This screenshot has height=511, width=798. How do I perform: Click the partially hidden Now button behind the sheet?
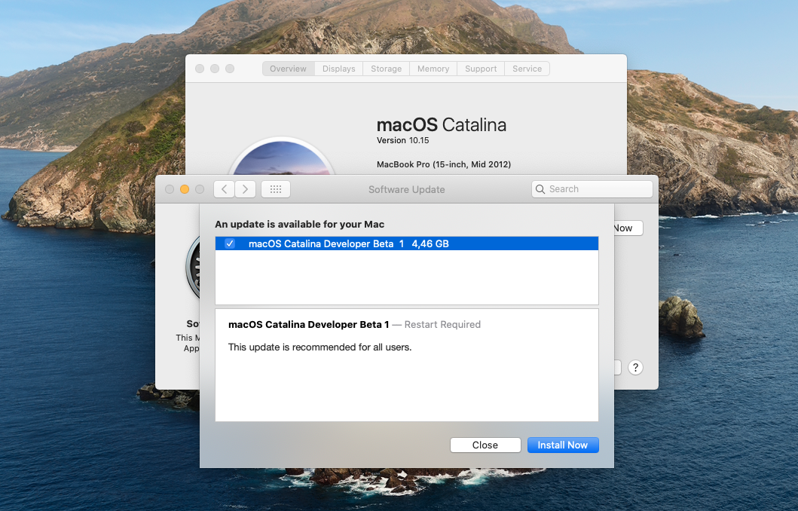(628, 228)
